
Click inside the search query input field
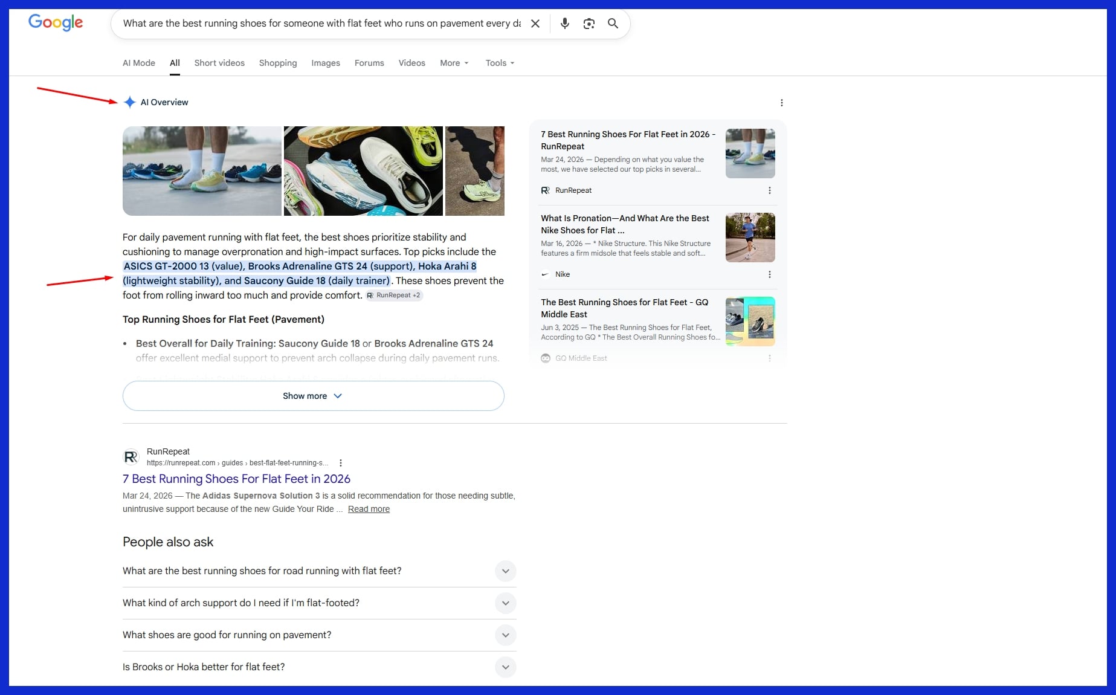(321, 24)
